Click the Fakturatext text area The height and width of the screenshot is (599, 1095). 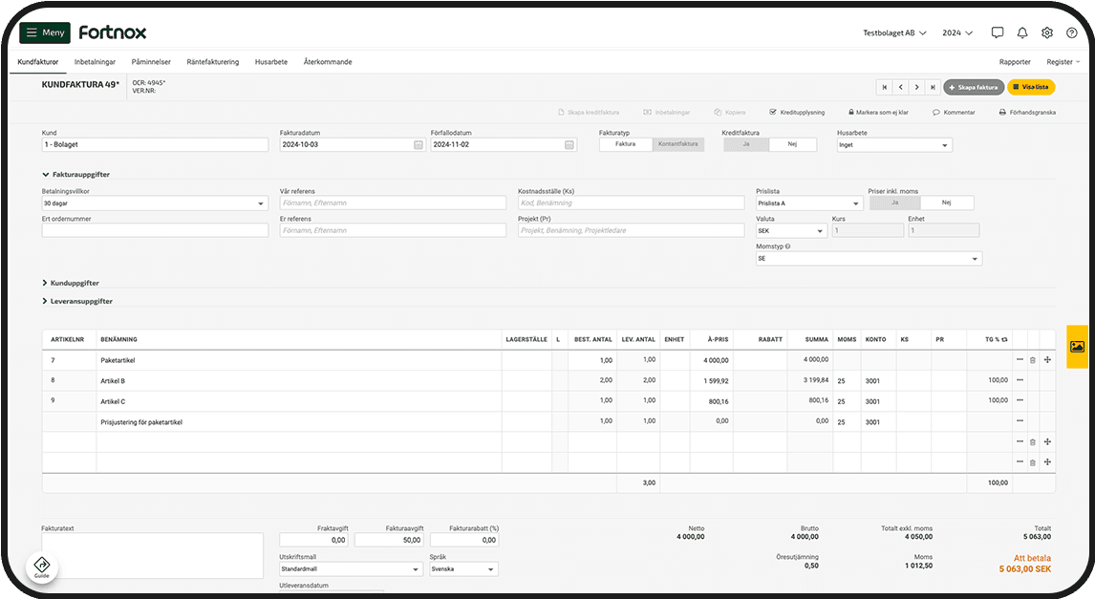point(152,555)
